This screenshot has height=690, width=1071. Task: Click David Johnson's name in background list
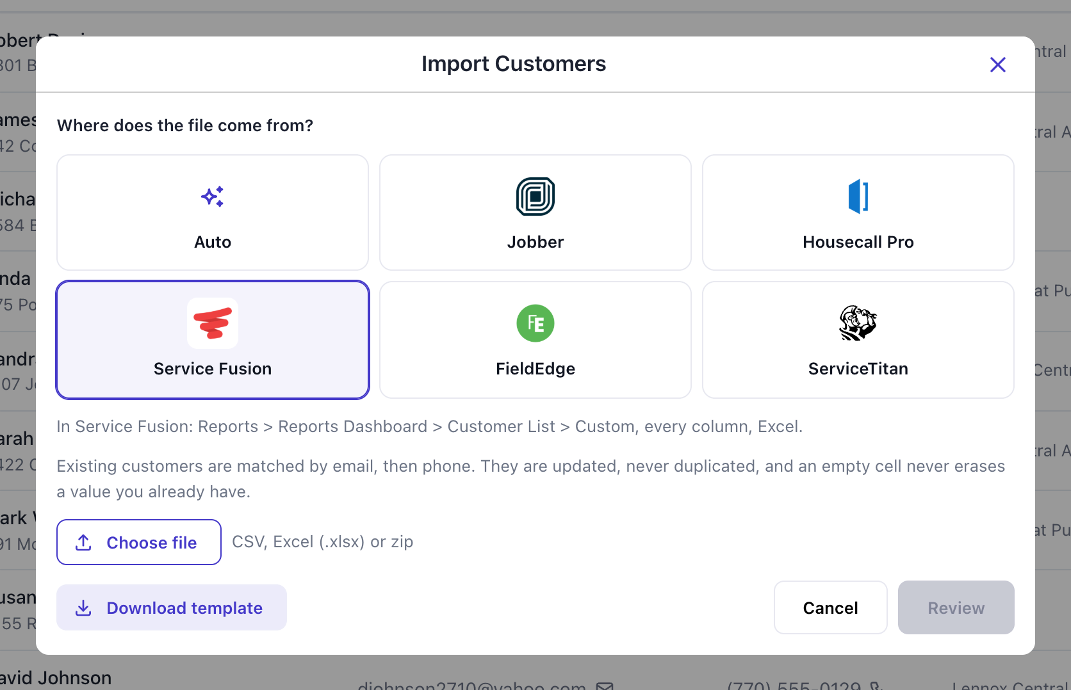pos(56,678)
